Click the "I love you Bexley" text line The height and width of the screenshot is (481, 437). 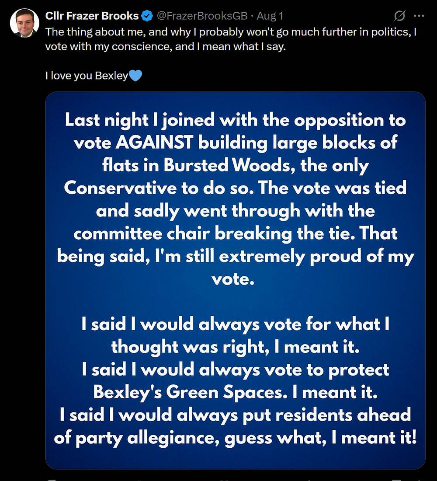click(x=87, y=76)
